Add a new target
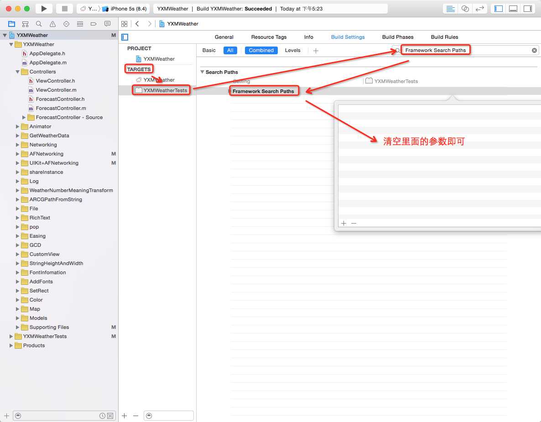The width and height of the screenshot is (541, 422). point(125,416)
